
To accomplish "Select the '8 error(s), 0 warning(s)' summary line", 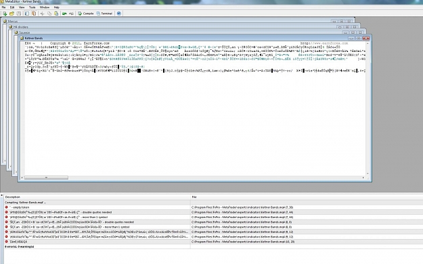I will coord(213,246).
